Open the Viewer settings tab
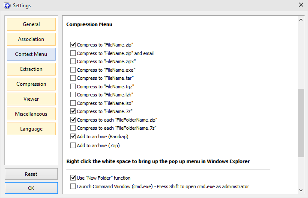 [31, 99]
